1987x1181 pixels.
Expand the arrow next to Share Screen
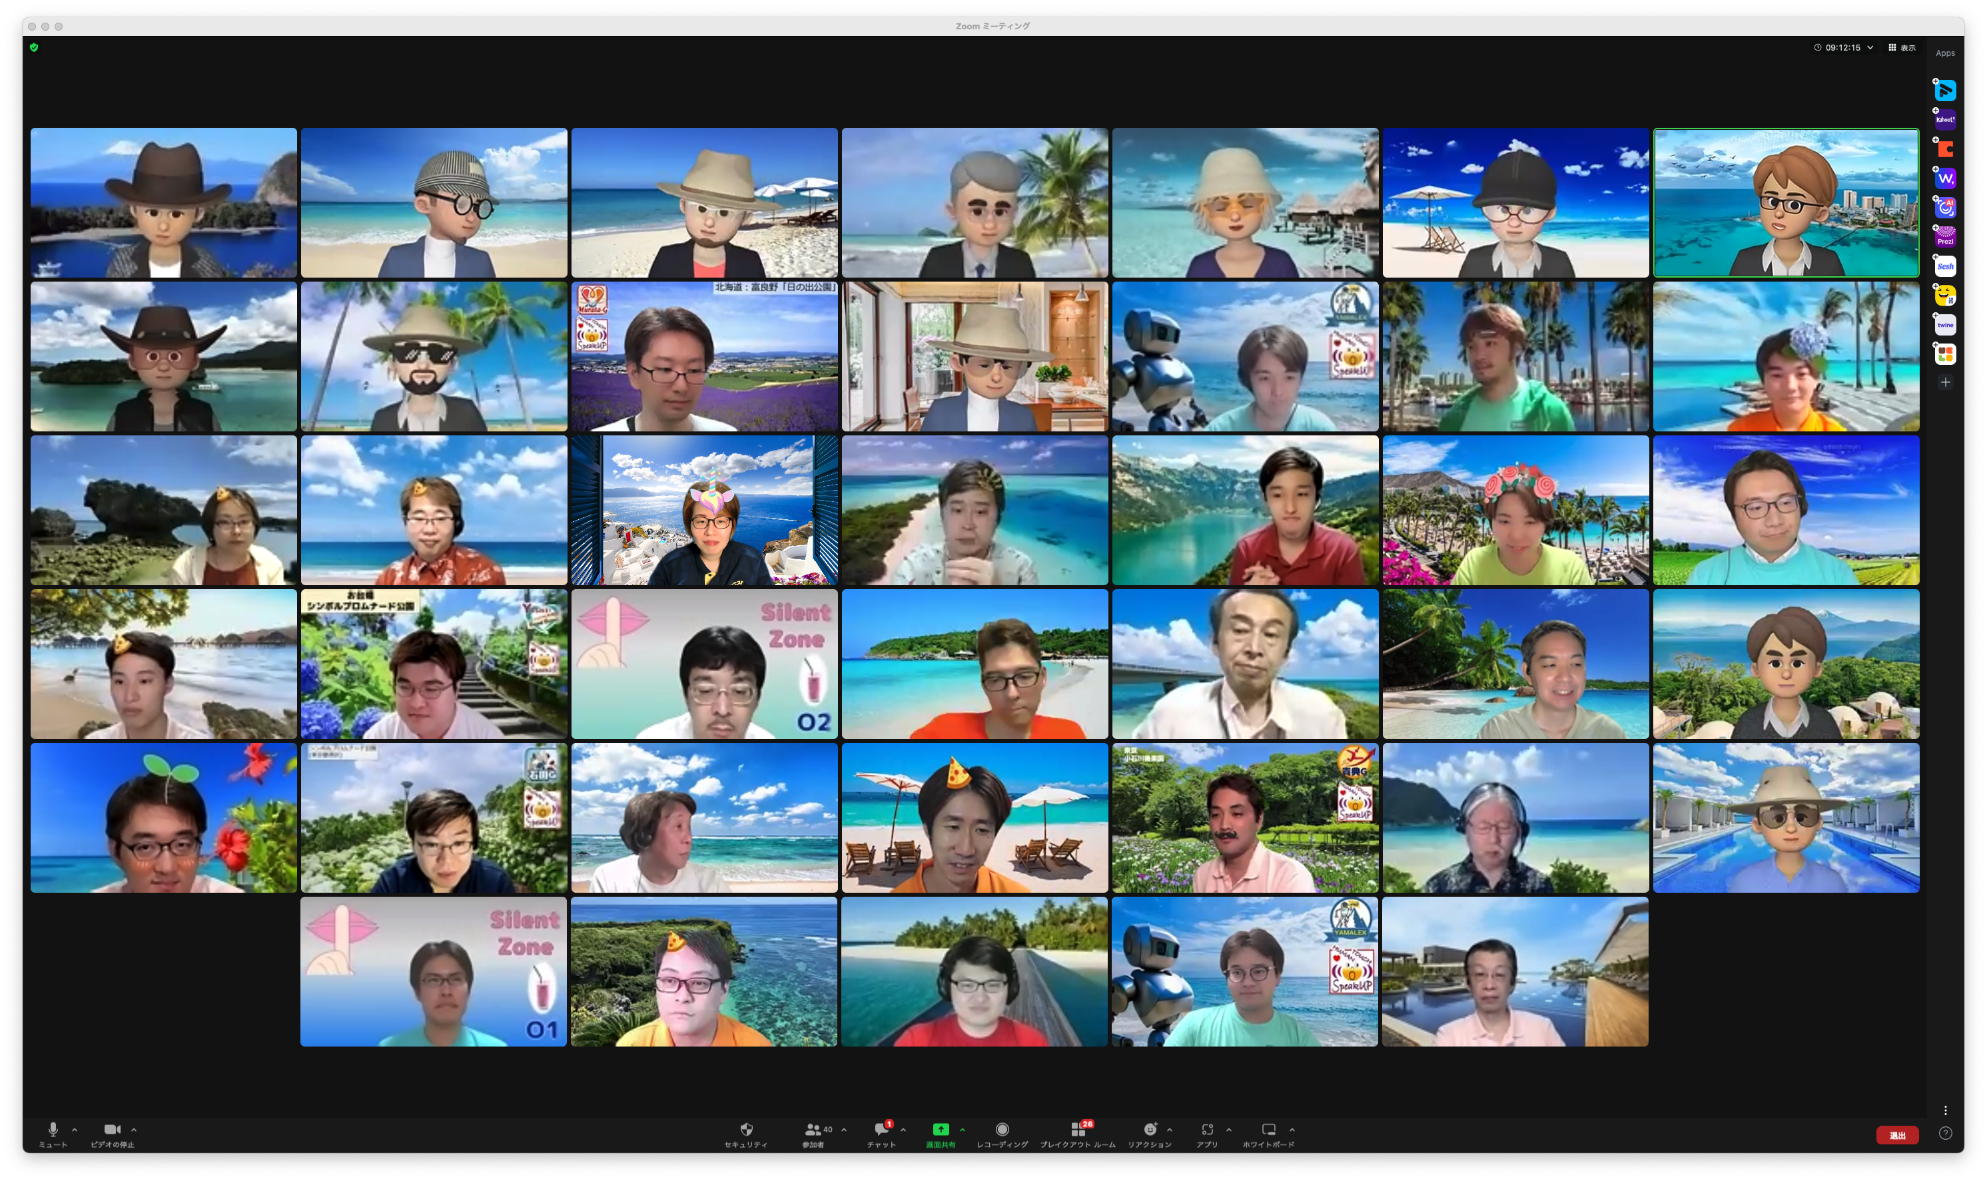tap(963, 1129)
